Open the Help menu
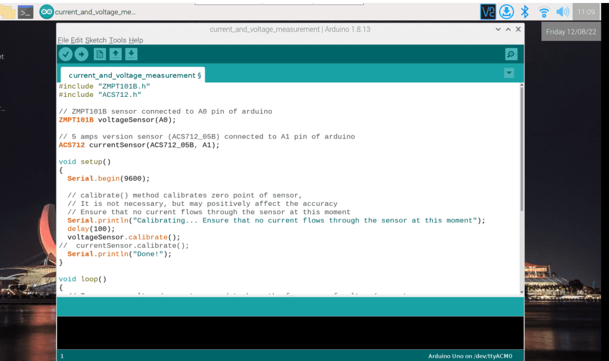Image resolution: width=609 pixels, height=361 pixels. [136, 40]
